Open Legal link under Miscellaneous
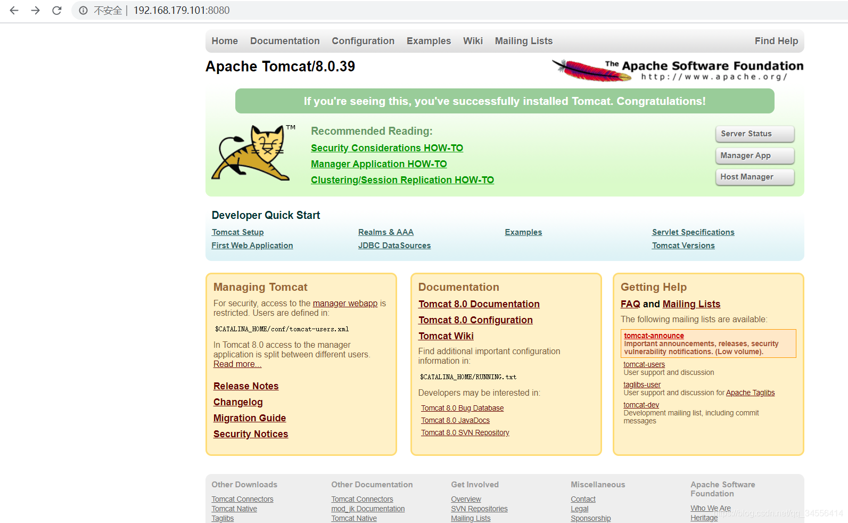The image size is (848, 523). click(x=579, y=509)
